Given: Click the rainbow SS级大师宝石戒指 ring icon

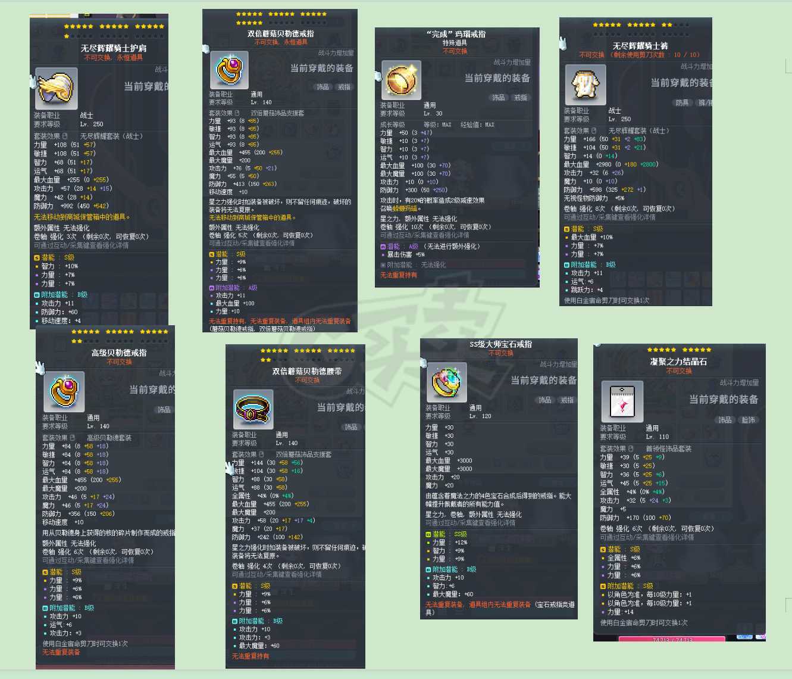Looking at the screenshot, I should tap(446, 382).
